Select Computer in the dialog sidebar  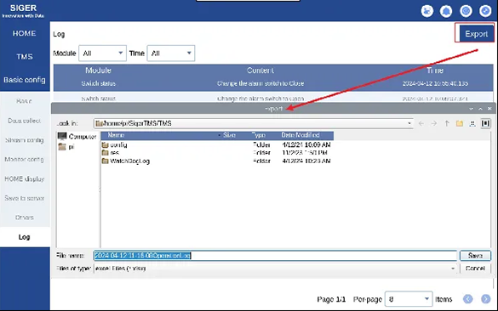pos(77,136)
